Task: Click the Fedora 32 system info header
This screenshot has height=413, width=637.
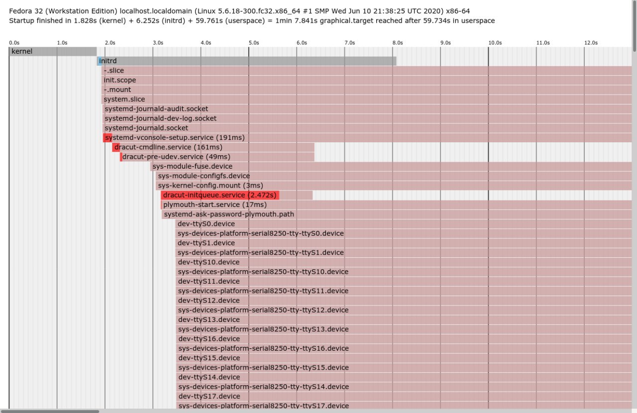Action: [x=239, y=10]
